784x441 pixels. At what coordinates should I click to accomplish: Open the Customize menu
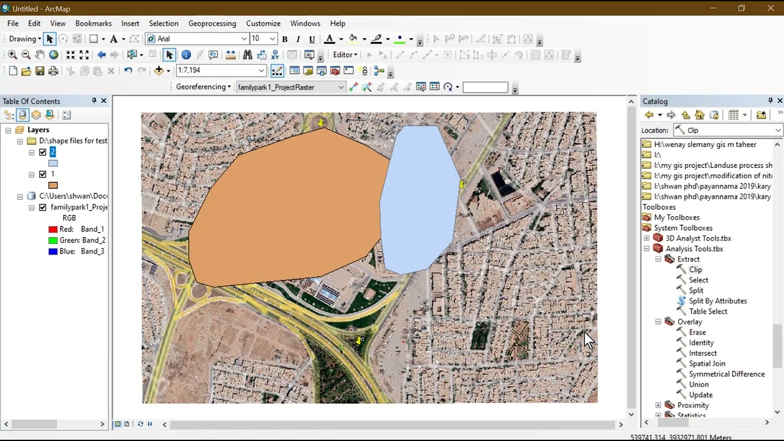[x=263, y=23]
